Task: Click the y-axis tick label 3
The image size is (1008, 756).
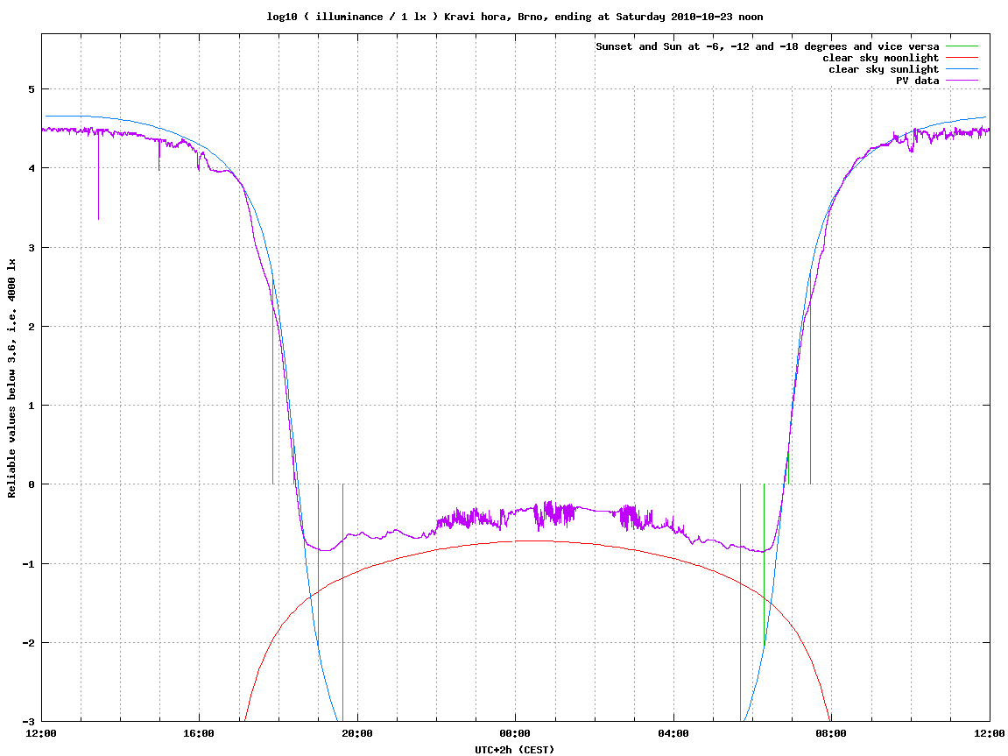Action: (32, 248)
